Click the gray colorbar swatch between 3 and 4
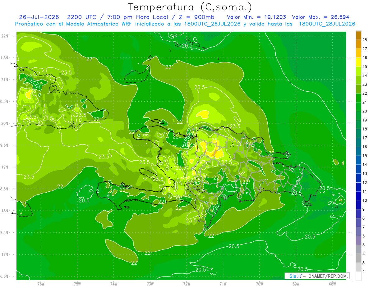The height and width of the screenshot is (288, 373). [358, 258]
